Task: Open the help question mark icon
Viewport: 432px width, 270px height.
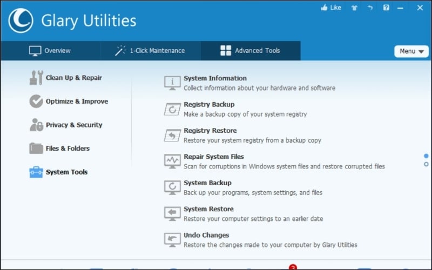Action: [x=386, y=8]
